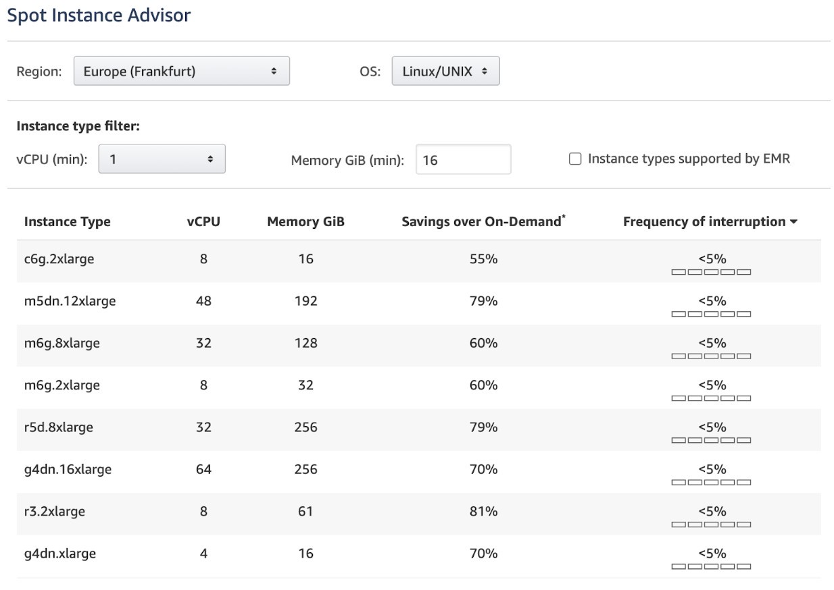
Task: Enable Instance types supported by EMR checkbox
Action: pos(575,159)
